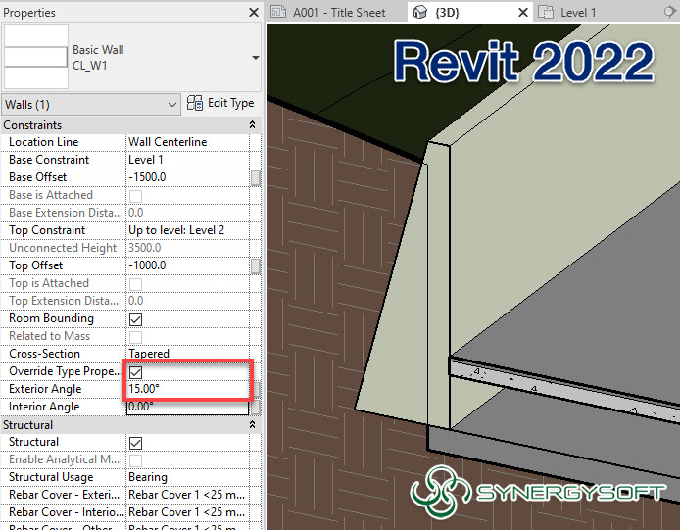Screen dimensions: 680x530
Task: Select the Exterior Angle parameter label
Action: pyautogui.click(x=45, y=389)
